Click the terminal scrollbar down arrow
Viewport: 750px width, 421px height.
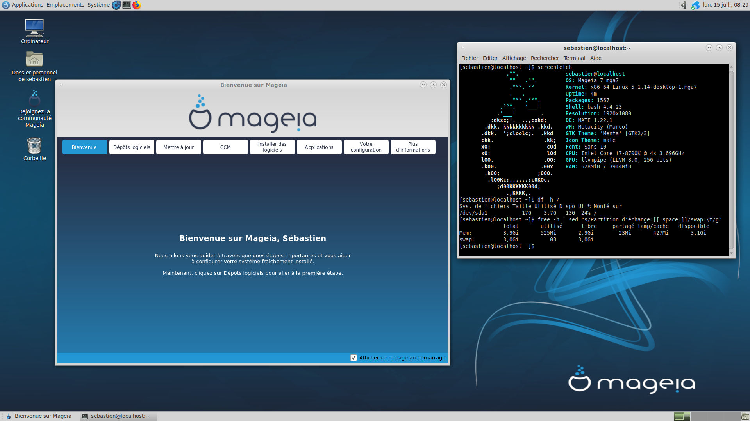click(x=731, y=253)
